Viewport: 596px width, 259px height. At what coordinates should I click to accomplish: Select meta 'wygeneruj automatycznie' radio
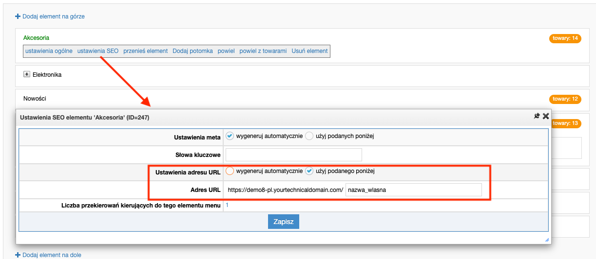point(230,137)
